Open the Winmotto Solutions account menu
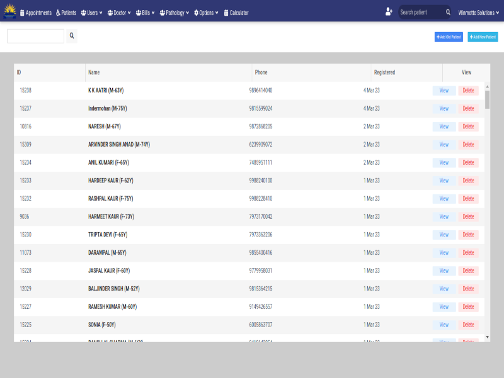 [x=478, y=13]
